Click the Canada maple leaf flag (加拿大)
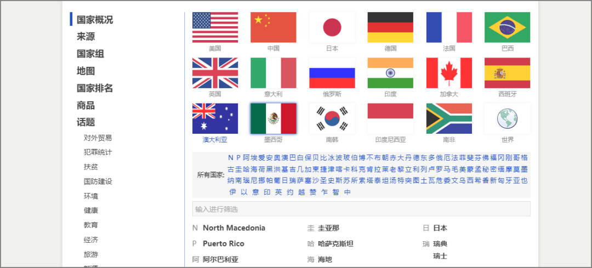 449,73
